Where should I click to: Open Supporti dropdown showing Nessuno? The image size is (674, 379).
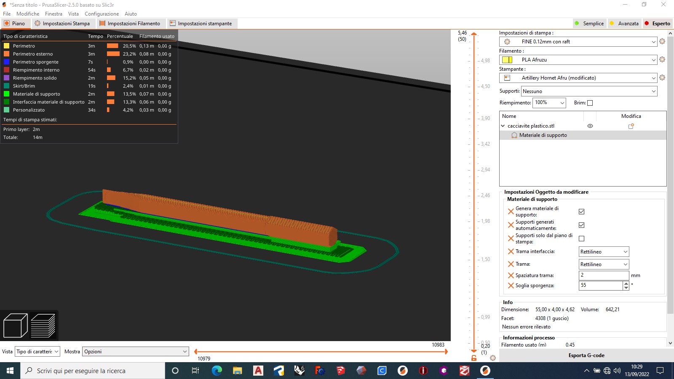(589, 91)
